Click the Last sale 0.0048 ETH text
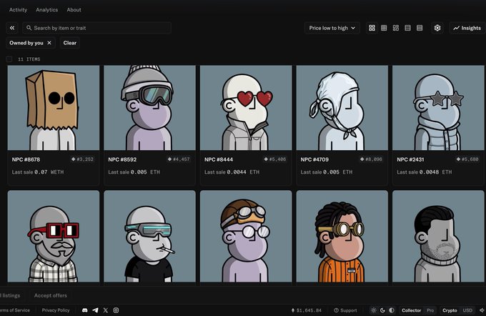Image resolution: width=486 pixels, height=316 pixels. tap(425, 172)
